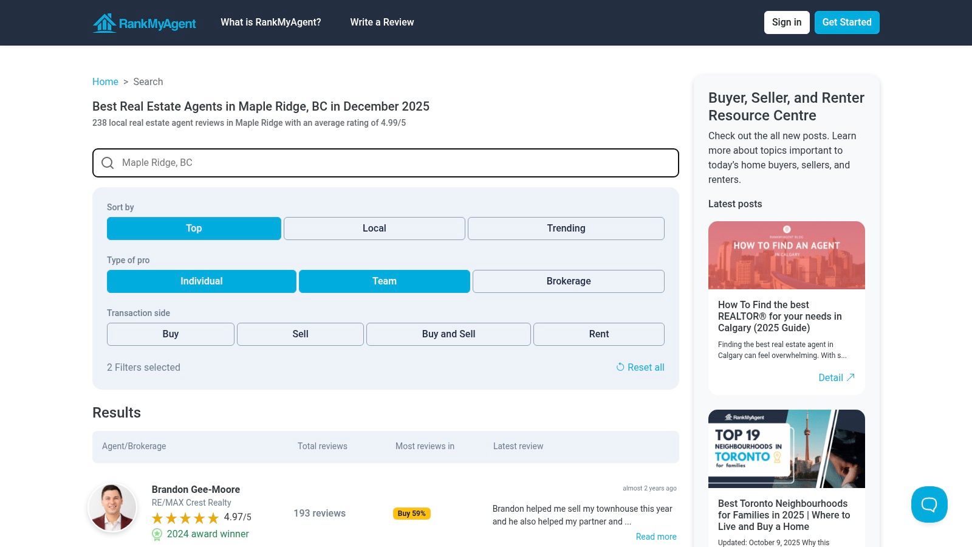This screenshot has height=547, width=972.
Task: Click the Latest posts heading
Action: [x=735, y=204]
